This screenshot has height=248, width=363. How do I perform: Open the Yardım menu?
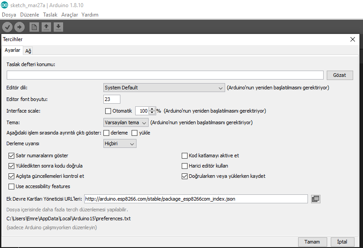click(x=90, y=15)
